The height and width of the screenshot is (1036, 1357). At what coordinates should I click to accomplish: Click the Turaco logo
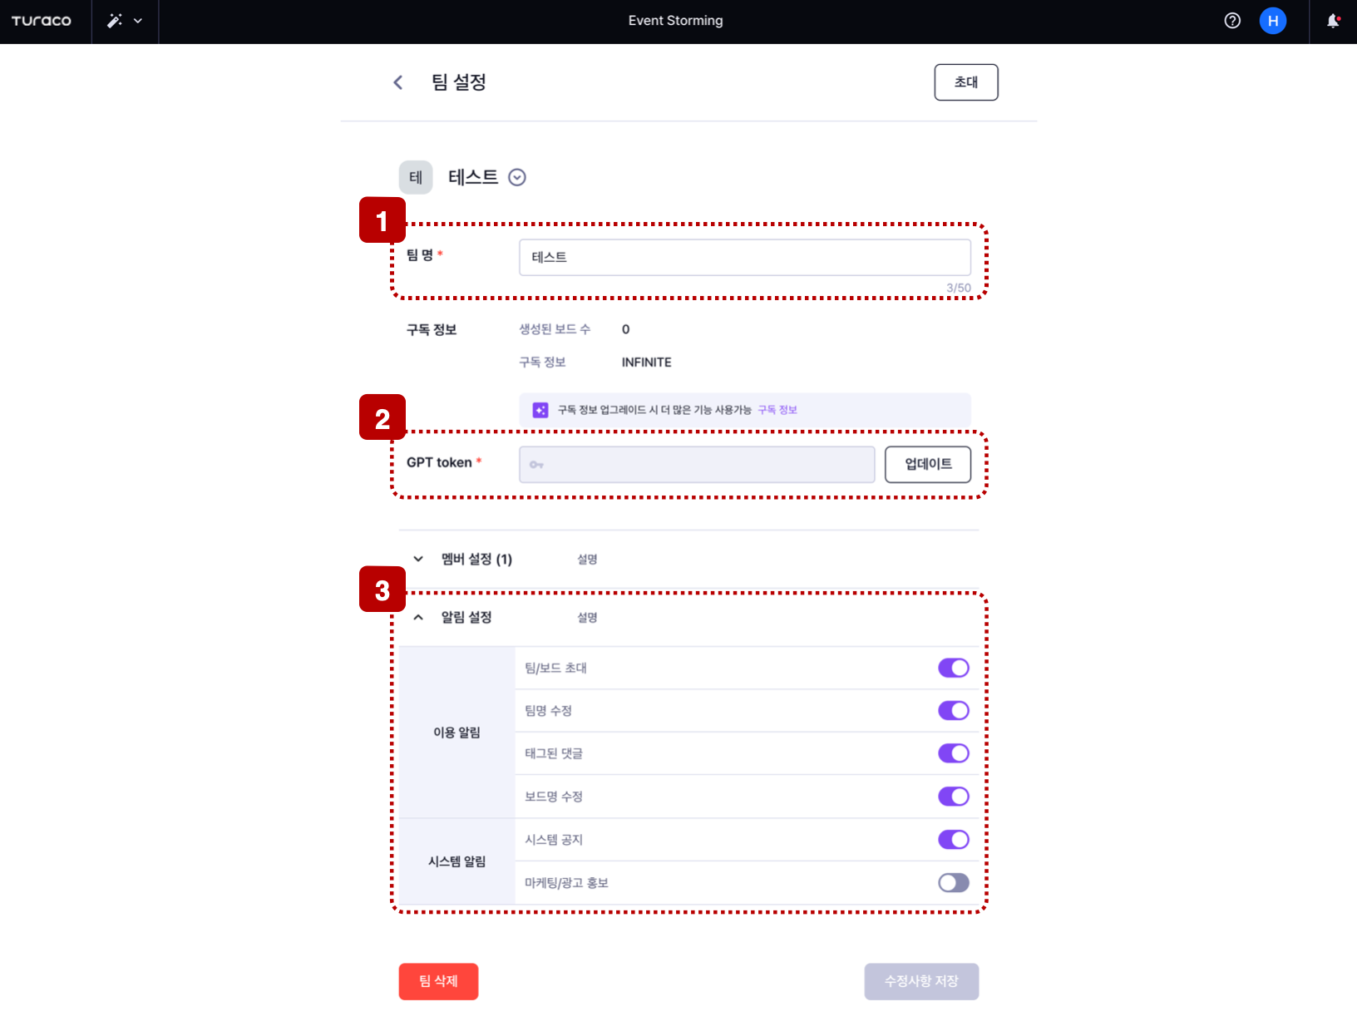(x=42, y=21)
